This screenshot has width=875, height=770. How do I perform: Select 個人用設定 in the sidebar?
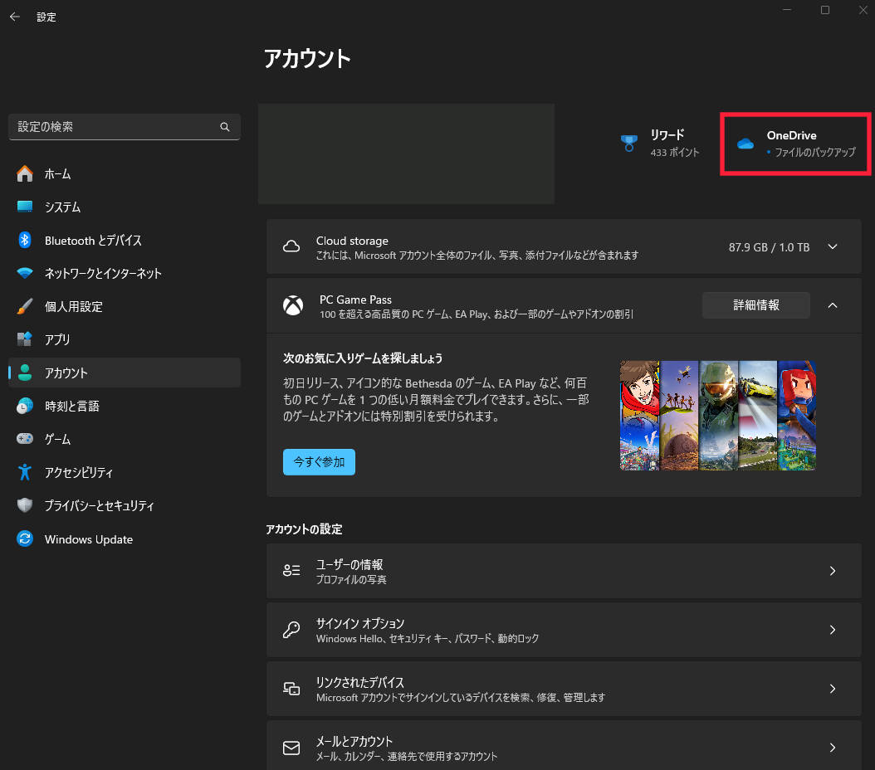click(125, 306)
